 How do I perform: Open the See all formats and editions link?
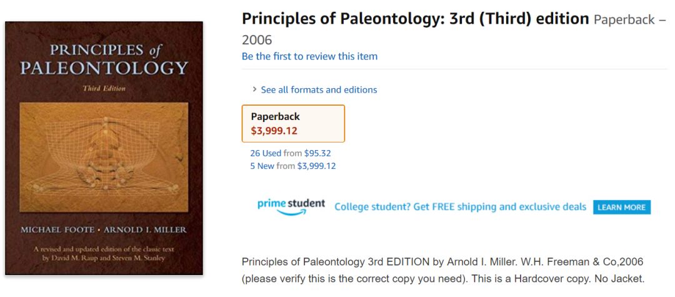[319, 89]
